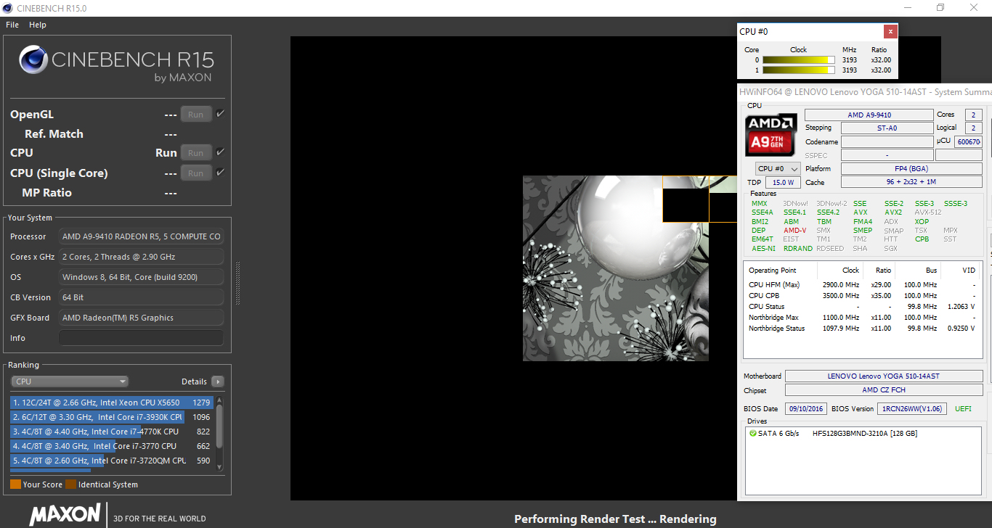The image size is (992, 528).
Task: Click the AMD A9 7th Gen logo in HWiNFO64
Action: pyautogui.click(x=772, y=136)
